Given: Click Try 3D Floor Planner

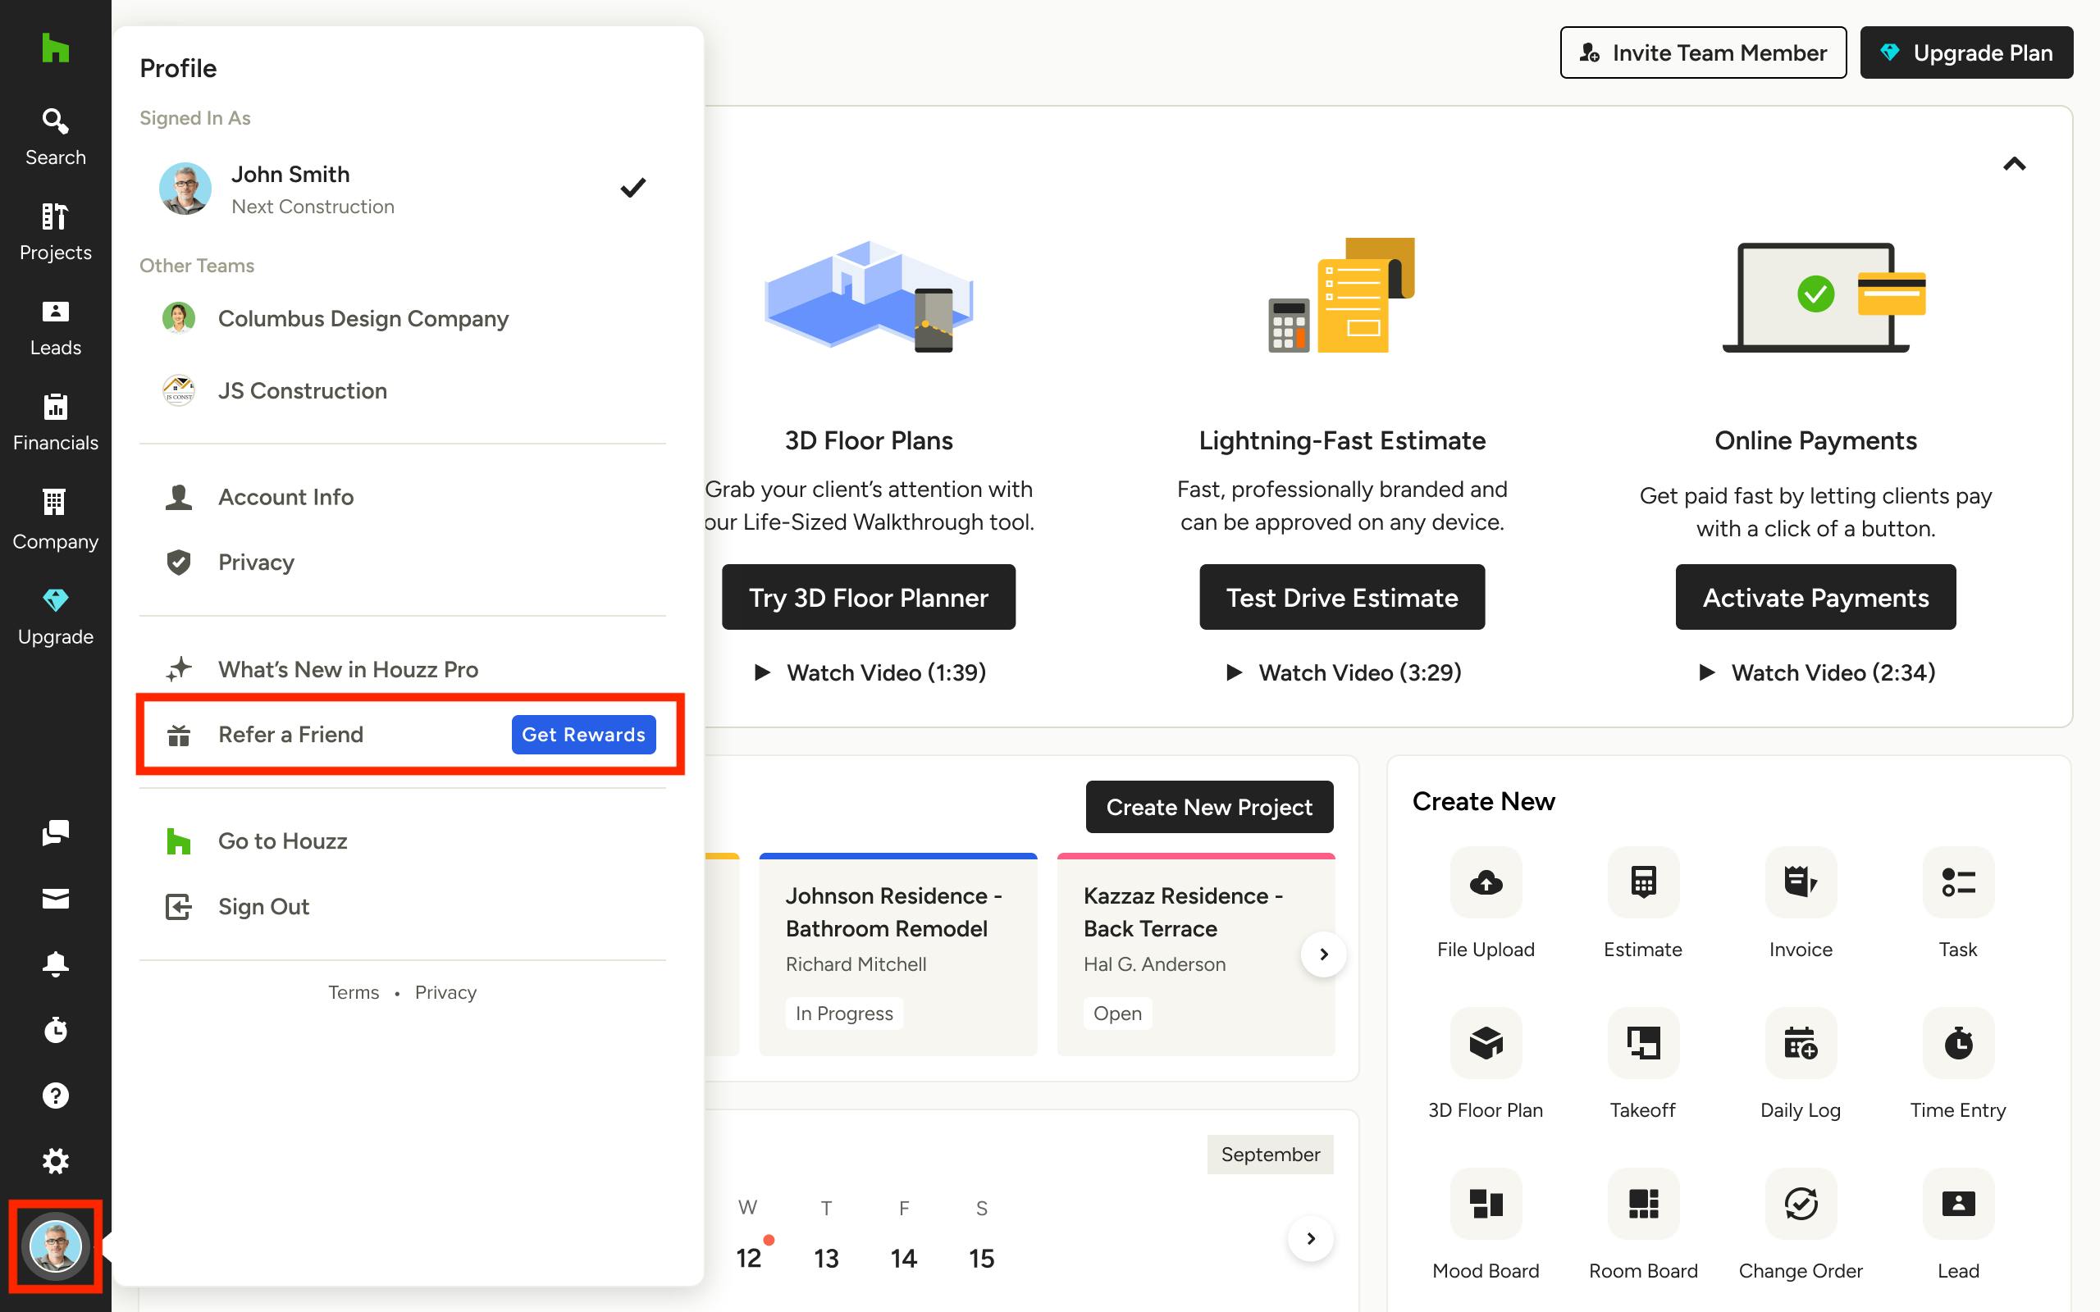Looking at the screenshot, I should (x=869, y=597).
